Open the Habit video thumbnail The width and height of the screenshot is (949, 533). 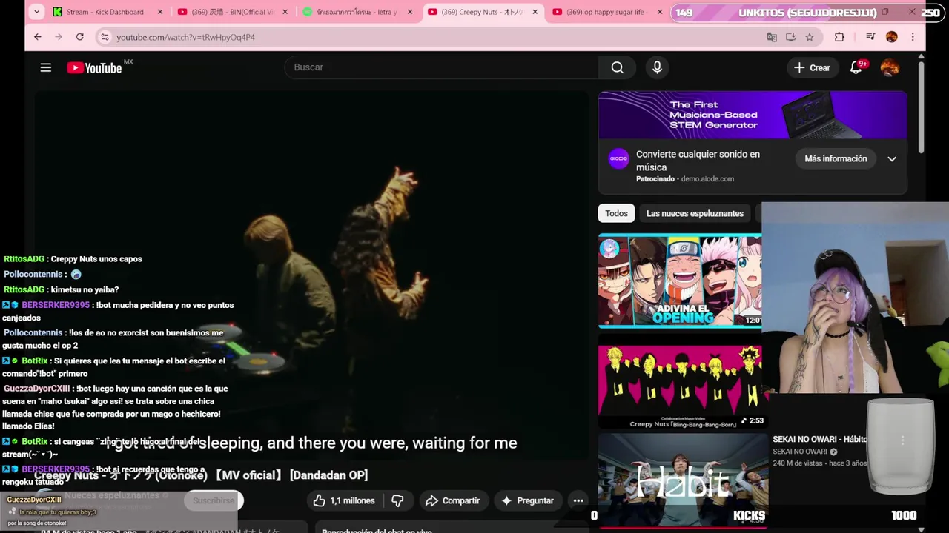pyautogui.click(x=682, y=480)
